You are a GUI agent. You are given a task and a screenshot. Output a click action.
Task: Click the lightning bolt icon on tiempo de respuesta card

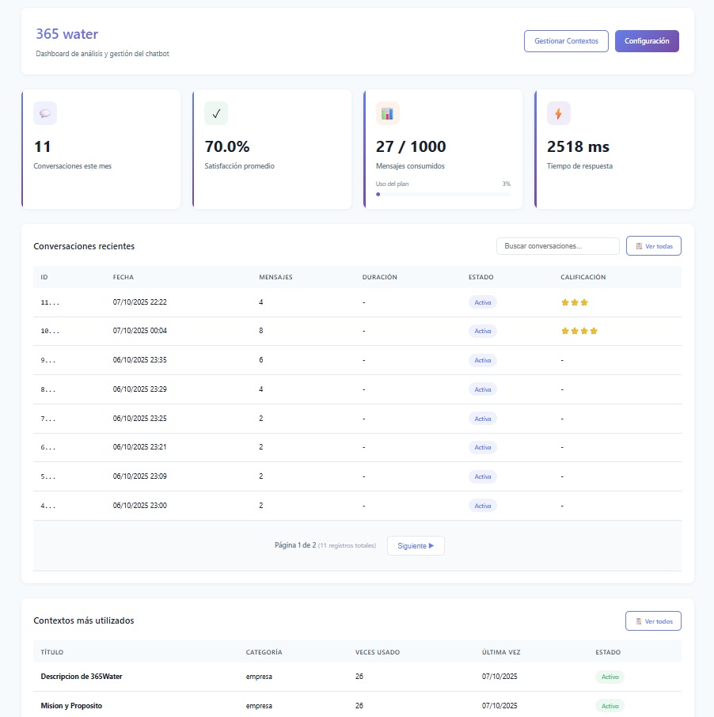pos(559,113)
